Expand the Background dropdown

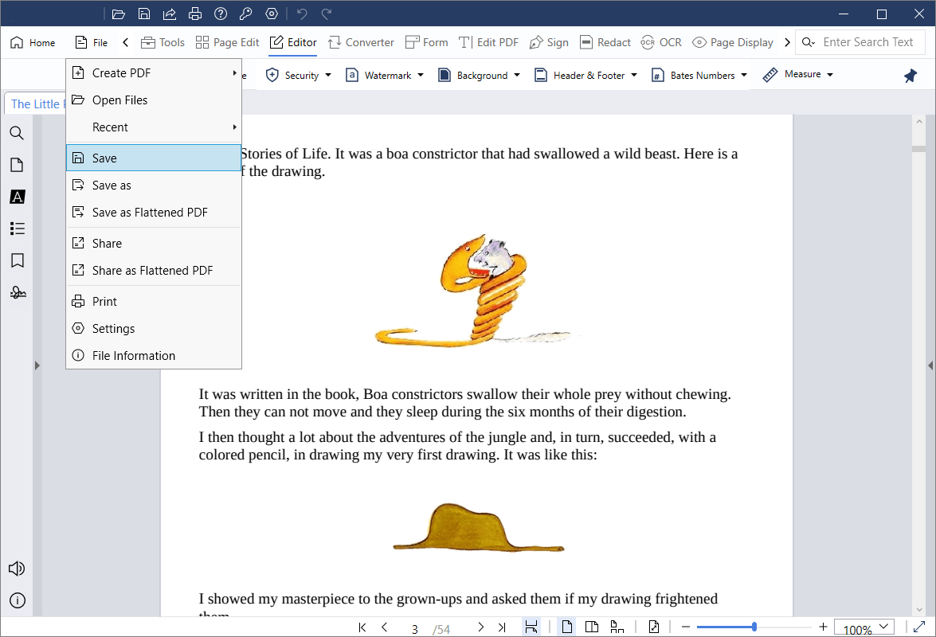click(517, 76)
